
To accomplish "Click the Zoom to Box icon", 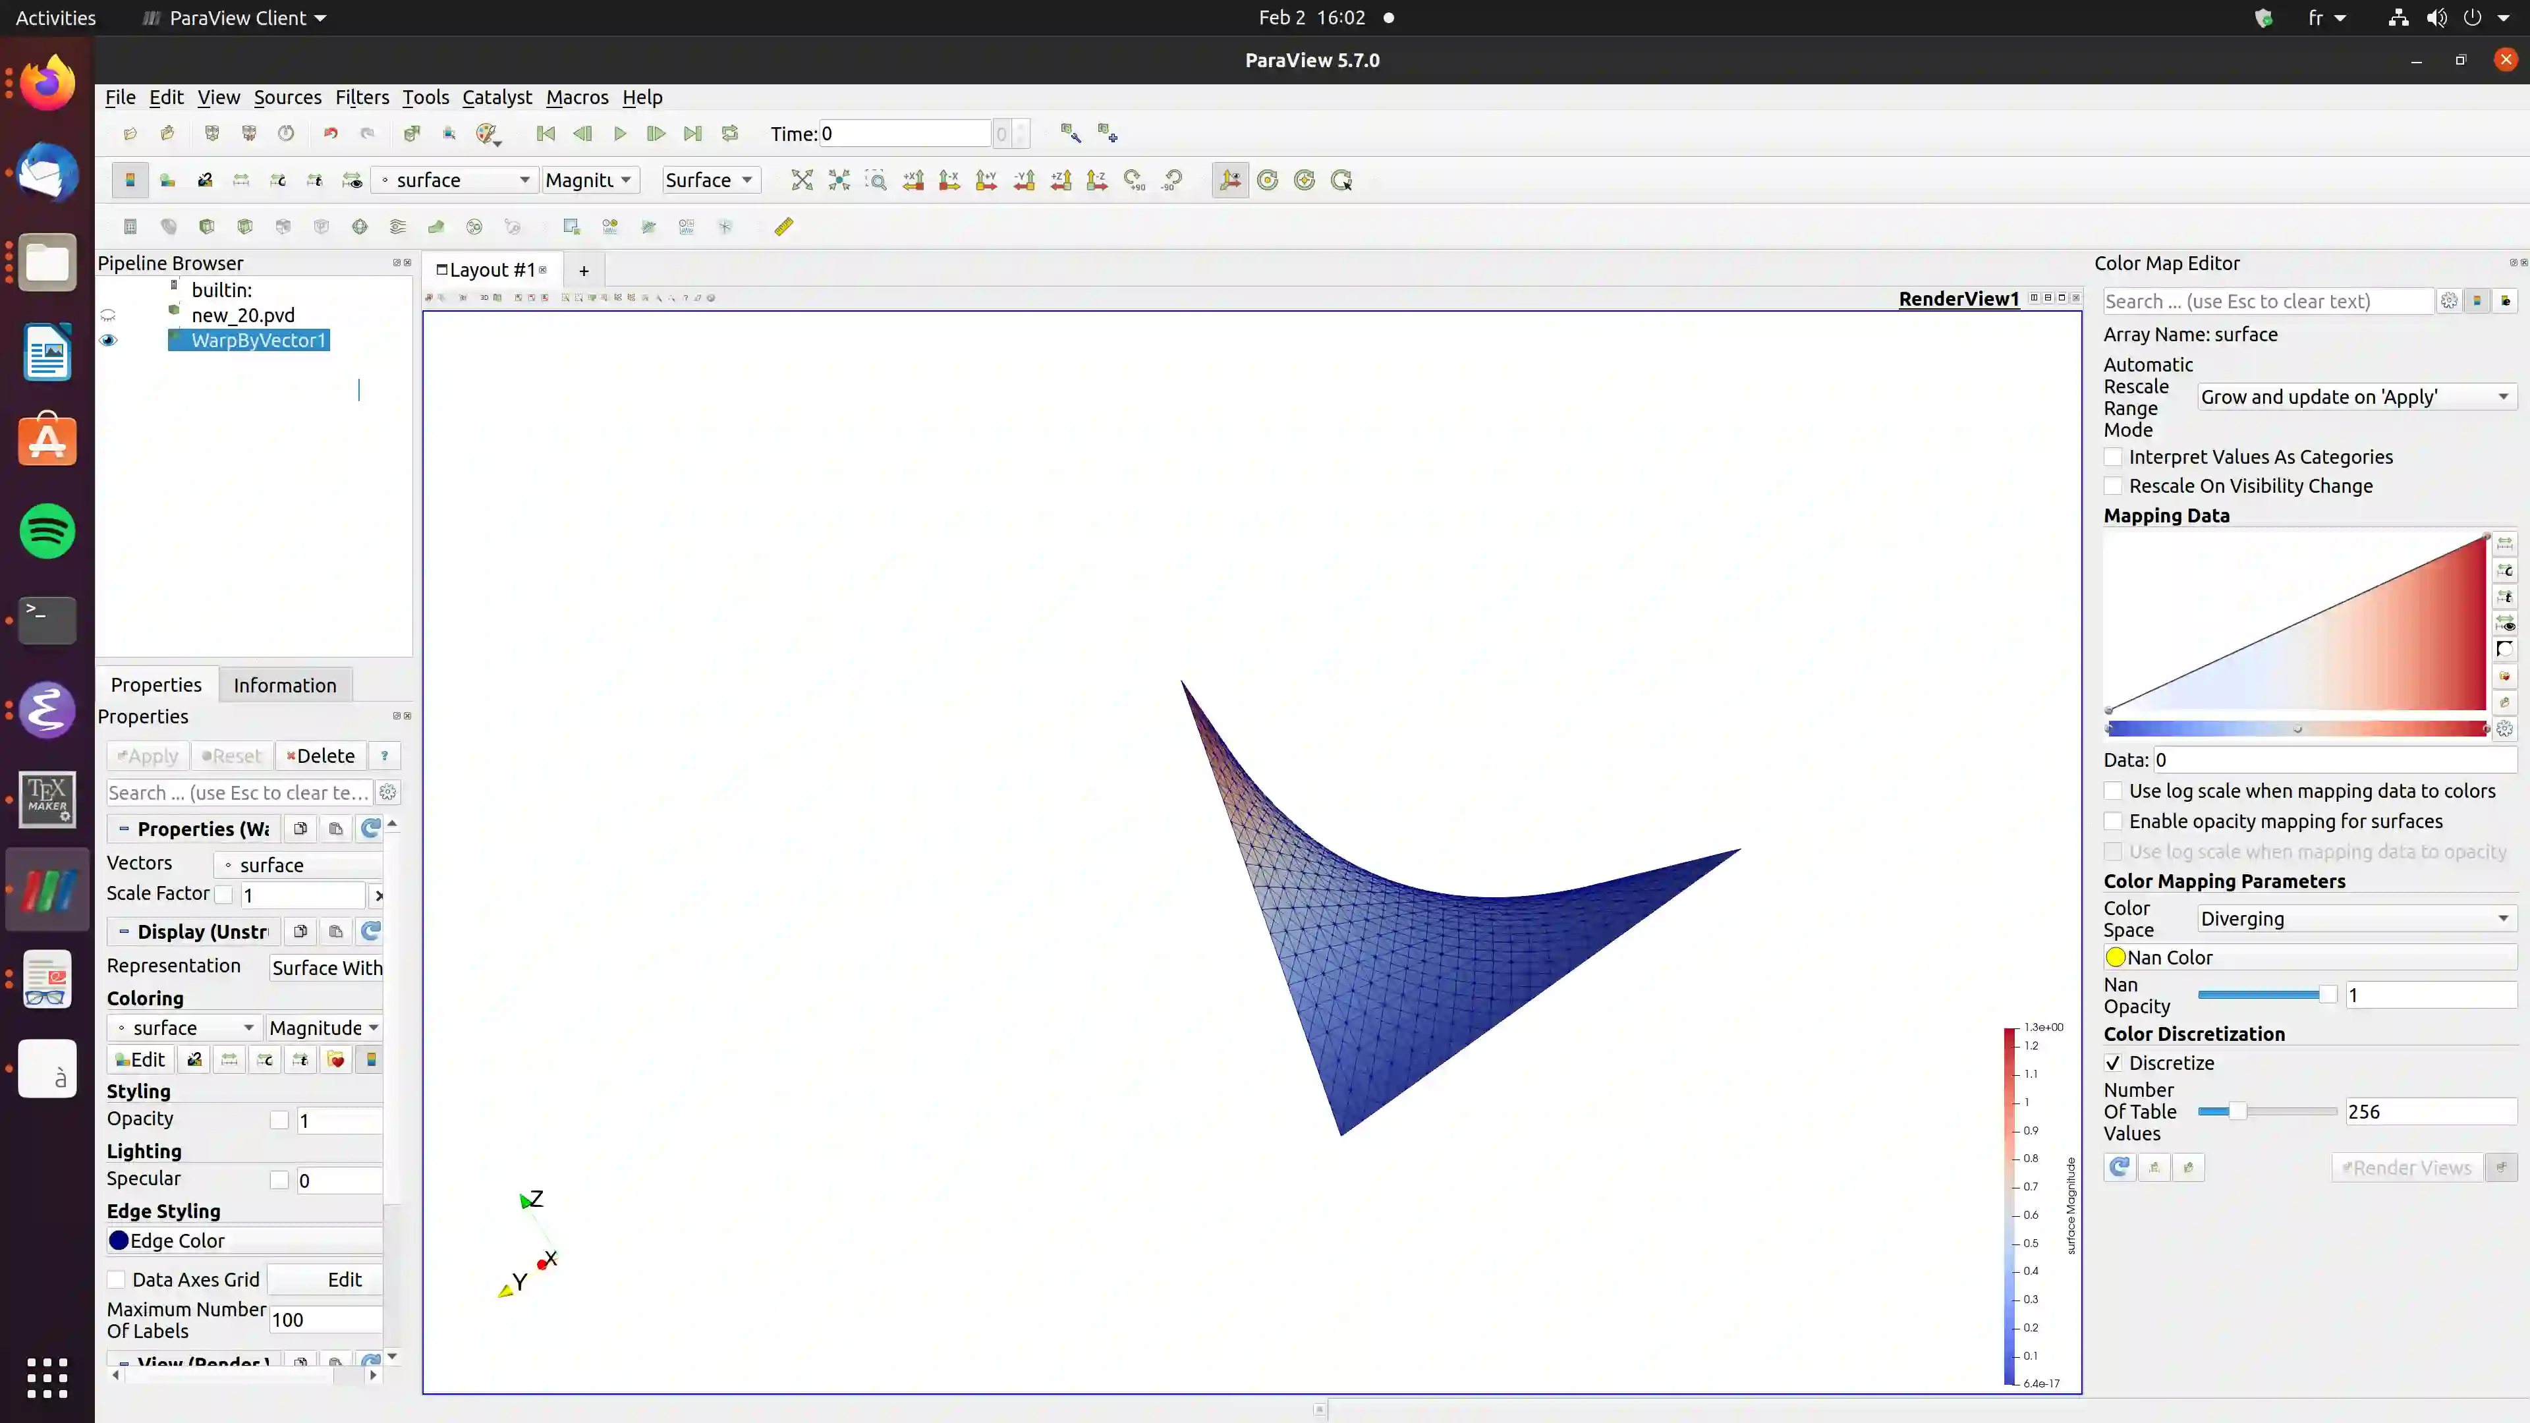I will tap(875, 180).
